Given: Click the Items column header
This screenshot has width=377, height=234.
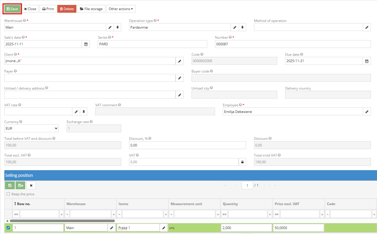Looking at the screenshot, I should [123, 204].
